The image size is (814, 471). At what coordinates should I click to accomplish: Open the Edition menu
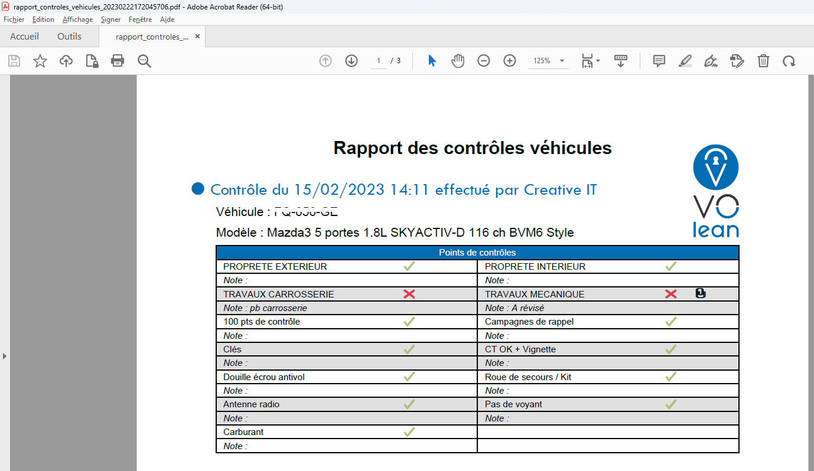tap(43, 19)
